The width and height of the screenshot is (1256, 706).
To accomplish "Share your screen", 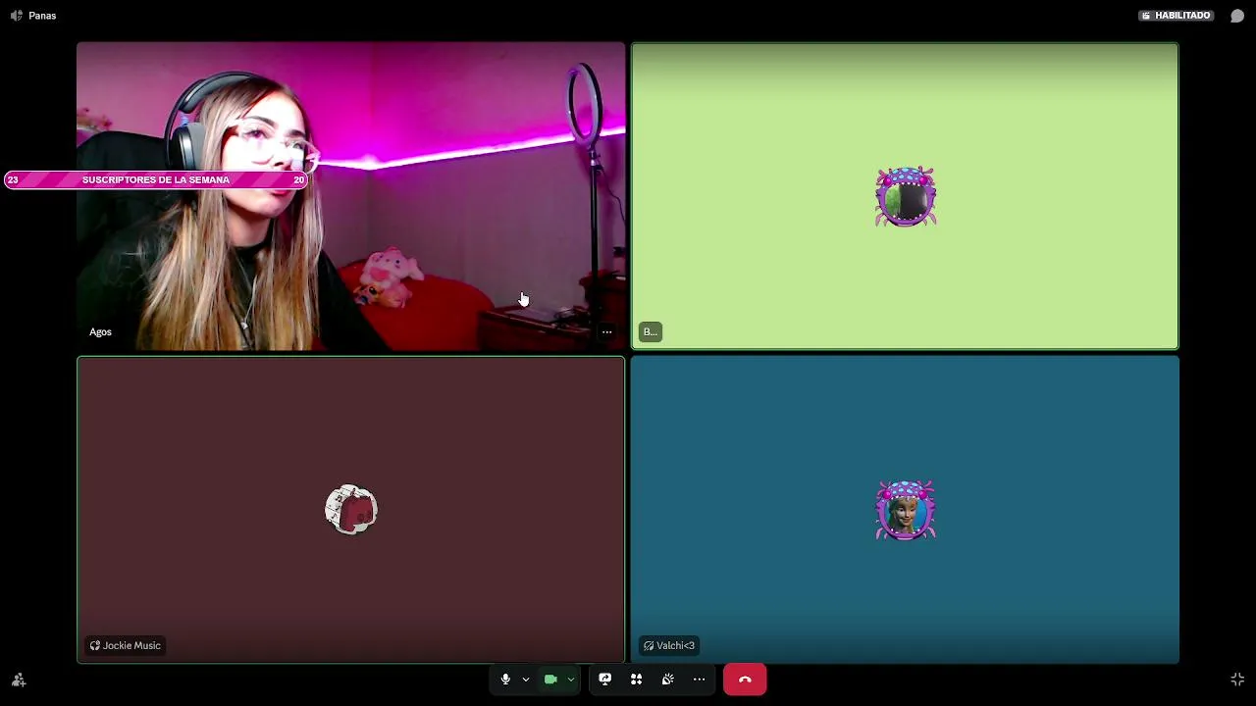I will click(604, 680).
